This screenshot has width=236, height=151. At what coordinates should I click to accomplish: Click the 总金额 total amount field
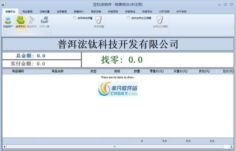(x=42, y=56)
